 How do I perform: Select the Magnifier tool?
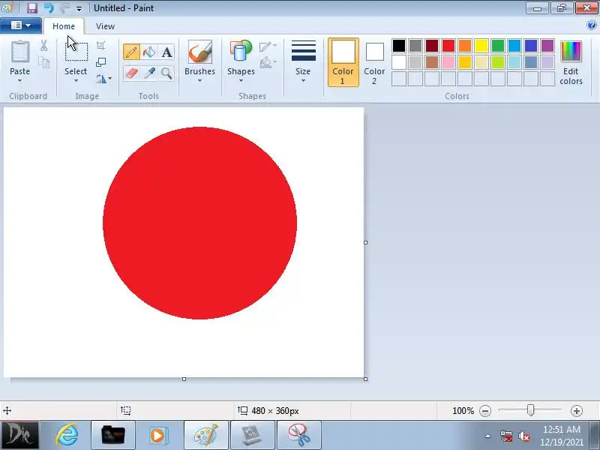pyautogui.click(x=166, y=73)
